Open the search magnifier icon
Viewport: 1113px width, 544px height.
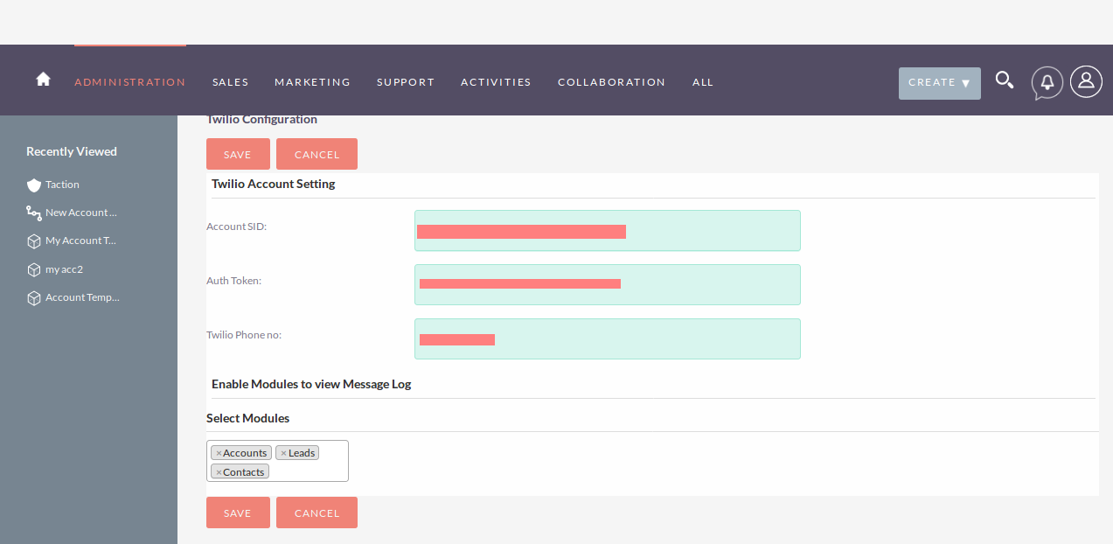pos(1005,80)
